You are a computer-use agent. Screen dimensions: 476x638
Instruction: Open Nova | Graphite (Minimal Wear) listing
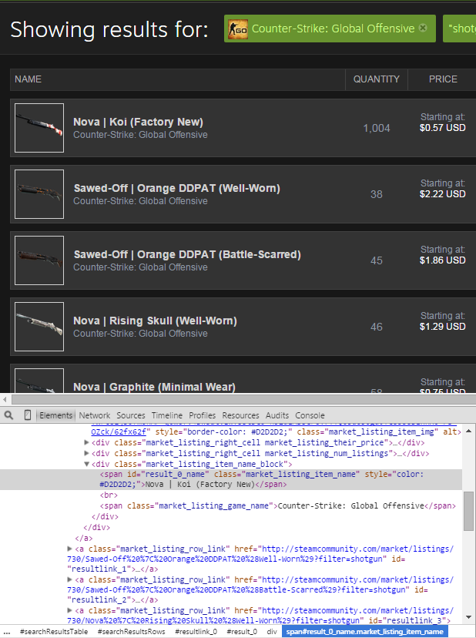point(154,387)
